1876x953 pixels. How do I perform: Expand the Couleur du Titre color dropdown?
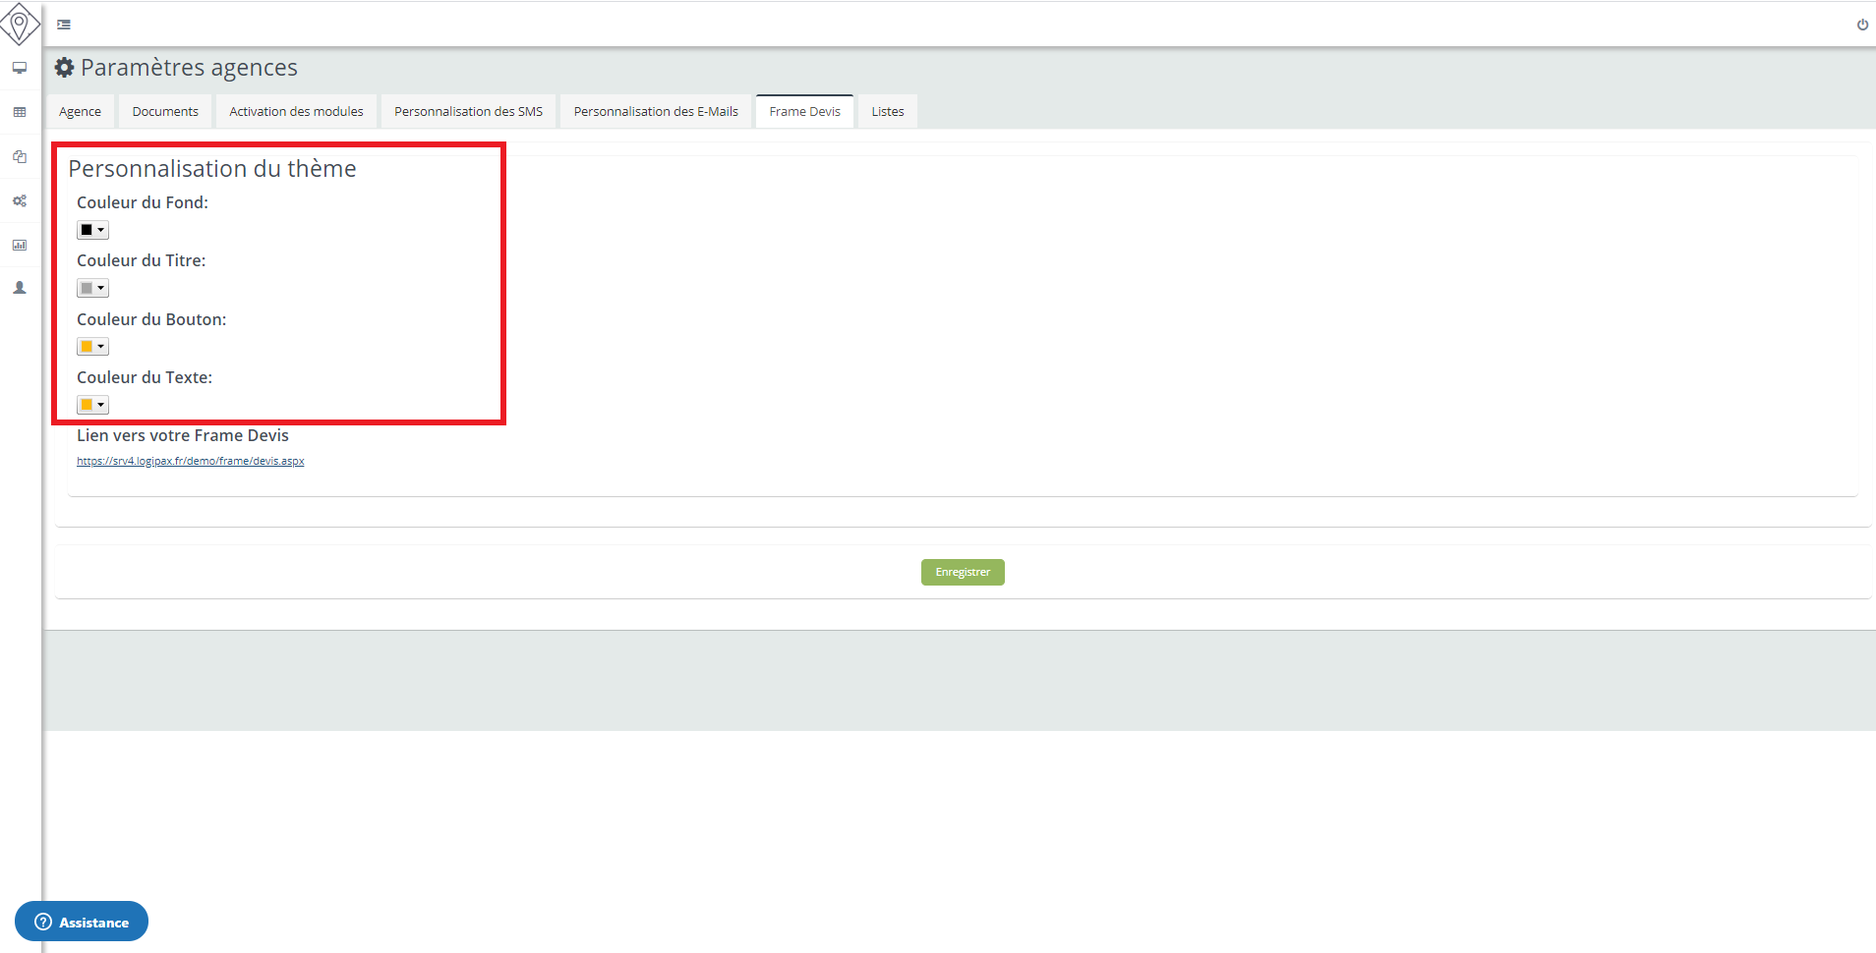click(92, 288)
